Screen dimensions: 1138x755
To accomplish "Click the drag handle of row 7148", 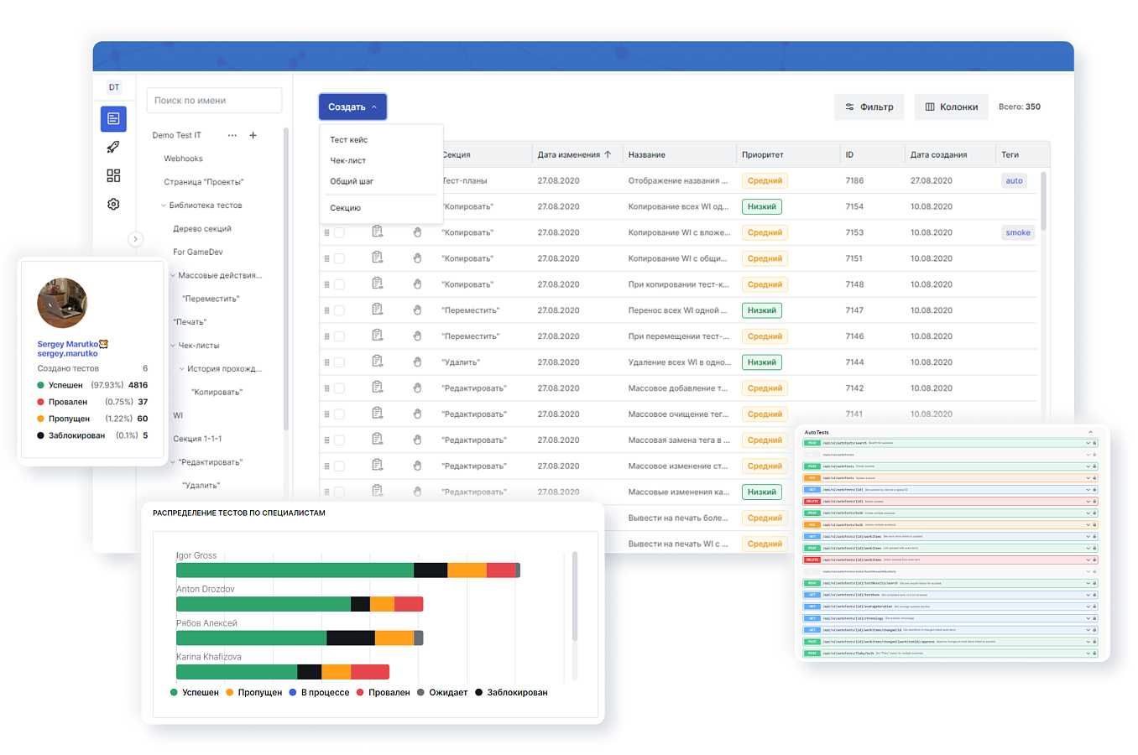I will click(326, 284).
